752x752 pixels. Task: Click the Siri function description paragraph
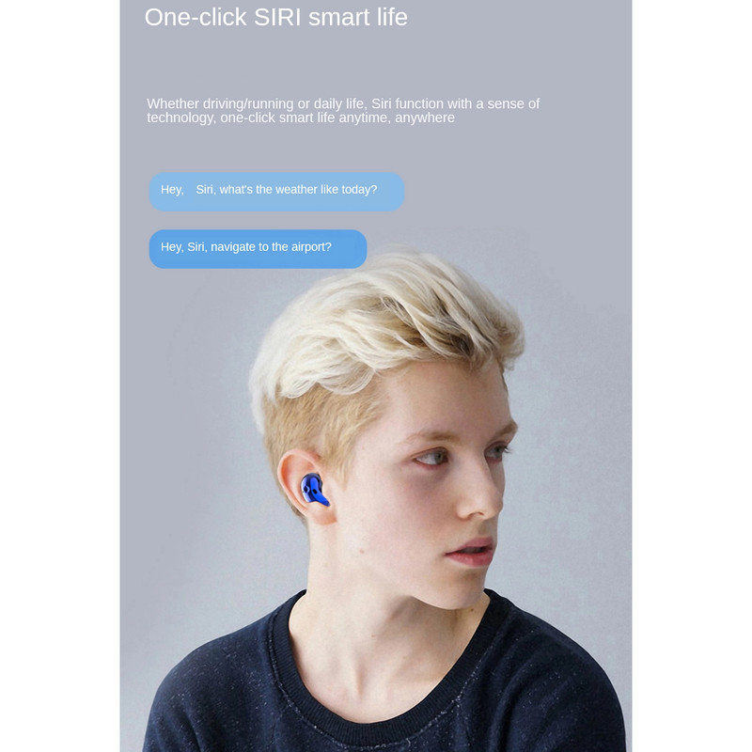(x=343, y=110)
